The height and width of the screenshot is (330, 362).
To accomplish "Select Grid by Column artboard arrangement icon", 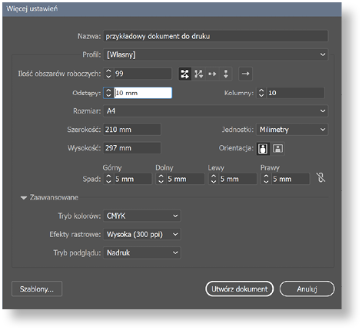I will 198,74.
